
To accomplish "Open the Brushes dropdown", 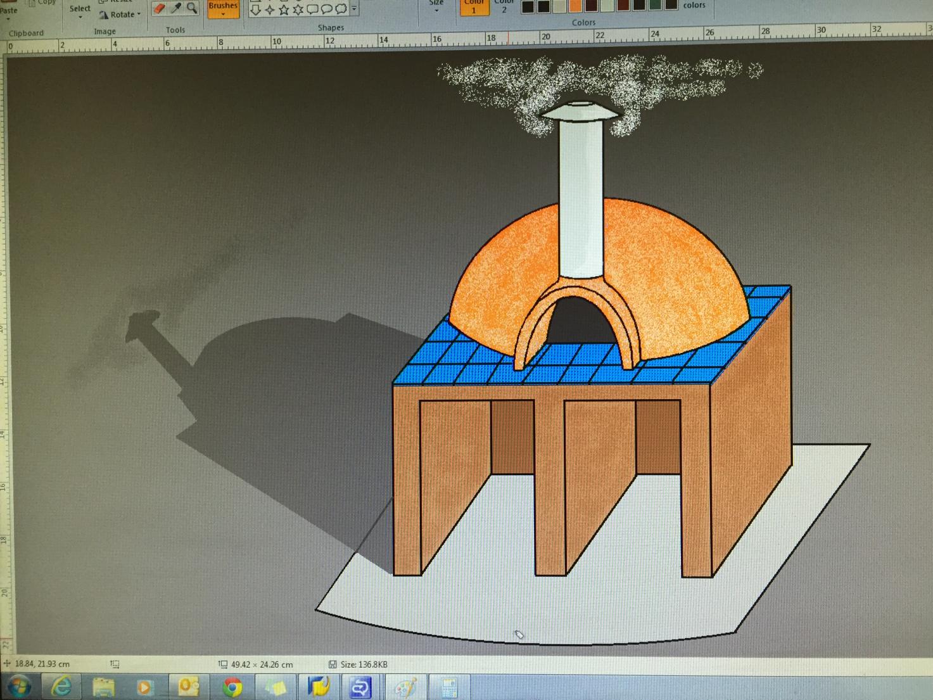I will [223, 8].
